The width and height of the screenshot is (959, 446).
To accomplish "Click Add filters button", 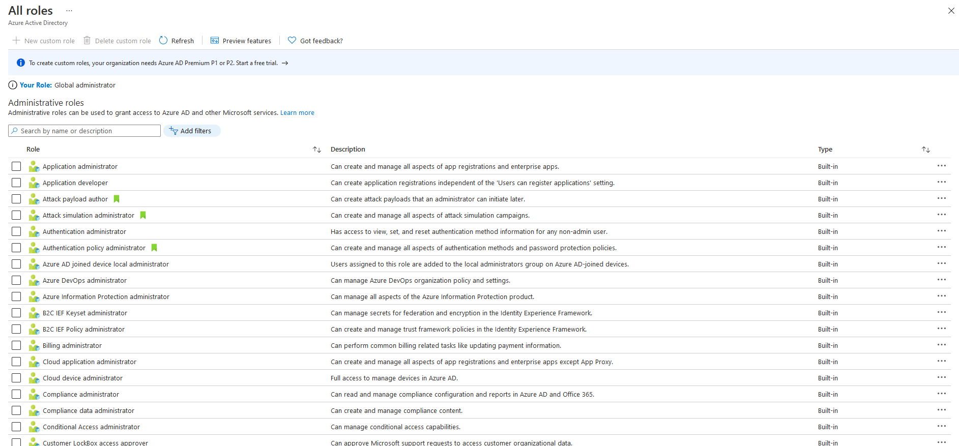I will coord(192,131).
